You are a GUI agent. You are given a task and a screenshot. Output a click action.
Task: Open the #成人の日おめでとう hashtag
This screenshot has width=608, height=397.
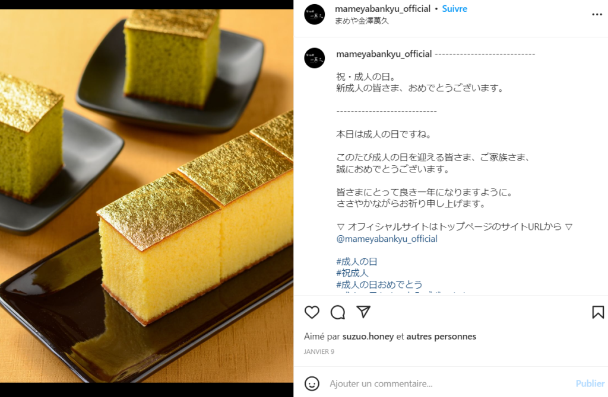click(379, 284)
